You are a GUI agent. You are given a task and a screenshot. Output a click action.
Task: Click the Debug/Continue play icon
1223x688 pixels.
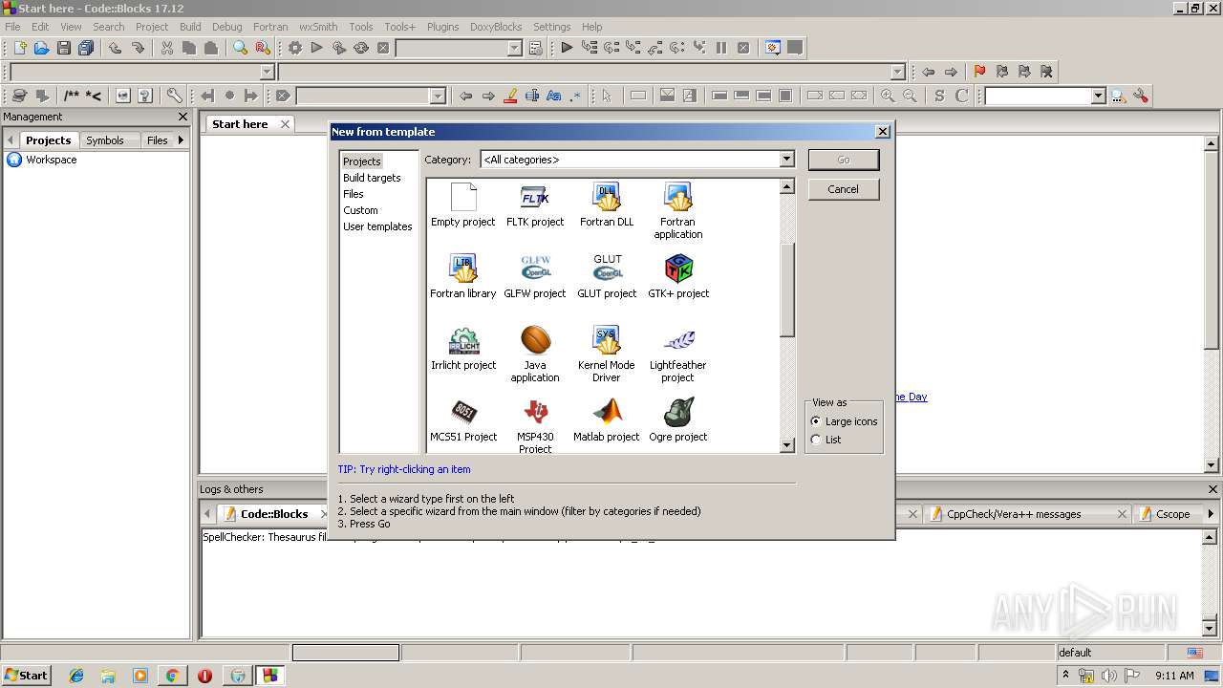(x=567, y=48)
